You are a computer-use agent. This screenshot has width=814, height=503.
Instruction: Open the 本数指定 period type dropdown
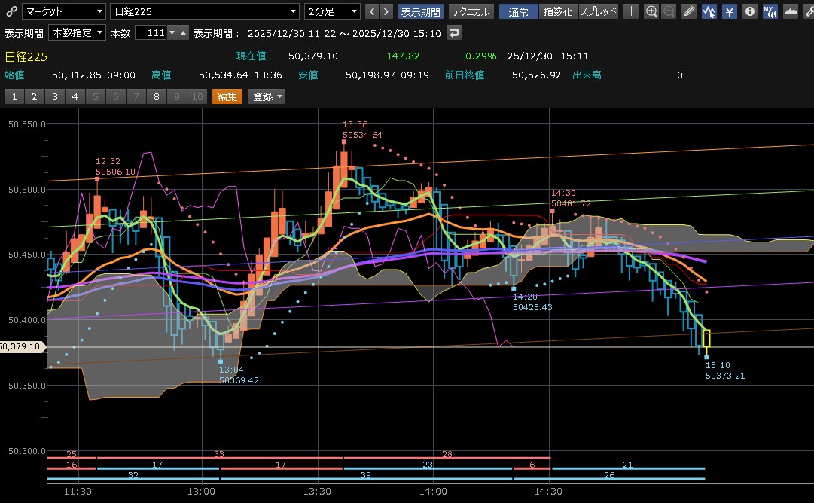pyautogui.click(x=77, y=32)
